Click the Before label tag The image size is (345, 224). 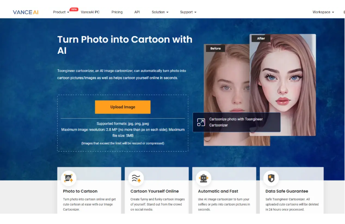pyautogui.click(x=215, y=48)
